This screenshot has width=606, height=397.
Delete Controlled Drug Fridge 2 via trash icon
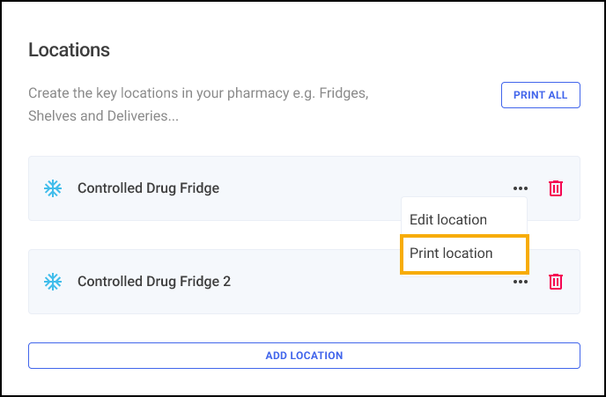tap(556, 282)
